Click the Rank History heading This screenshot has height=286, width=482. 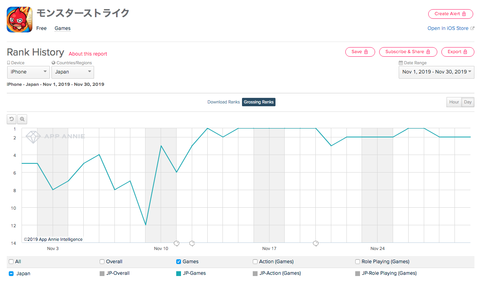35,52
